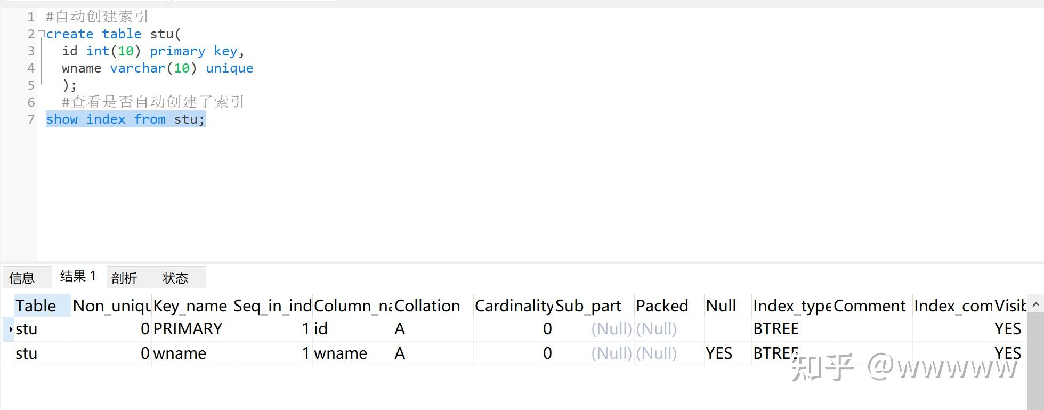Sort by the Cardinality column header
The width and height of the screenshot is (1044, 410).
[514, 306]
